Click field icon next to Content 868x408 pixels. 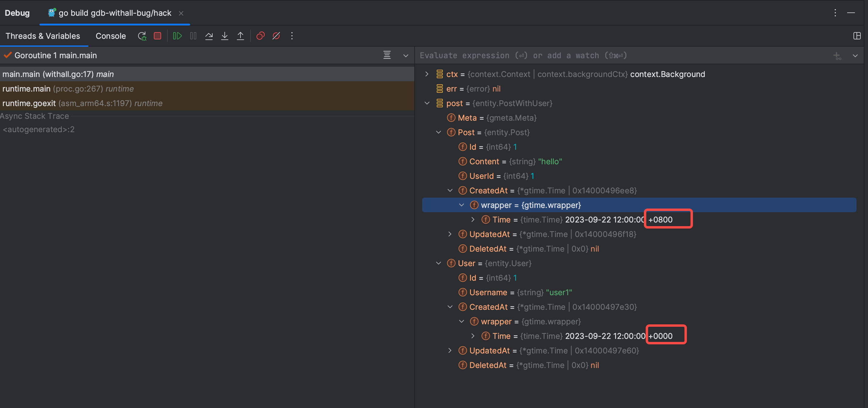pyautogui.click(x=463, y=161)
